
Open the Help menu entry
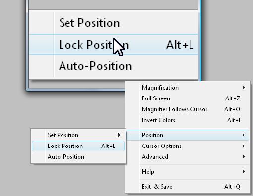point(188,172)
